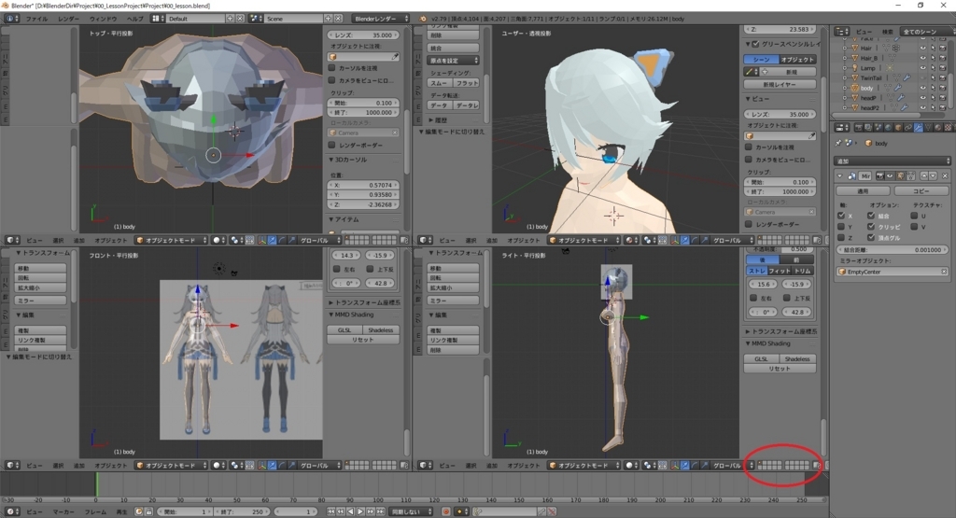This screenshot has width=956, height=518.
Task: Open the 同期しない sync dropdown in timeline
Action: point(411,511)
